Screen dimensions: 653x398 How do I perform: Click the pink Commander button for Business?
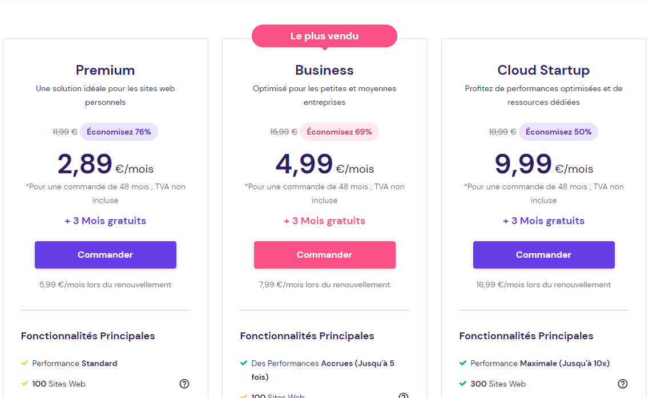coord(324,254)
